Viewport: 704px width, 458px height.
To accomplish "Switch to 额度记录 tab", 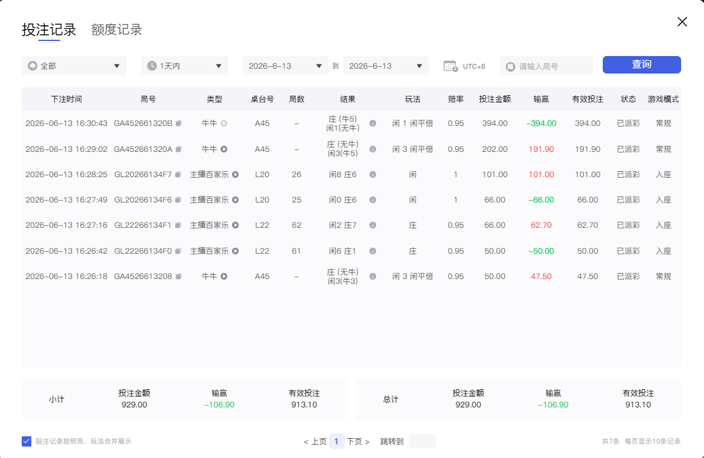I will 116,30.
